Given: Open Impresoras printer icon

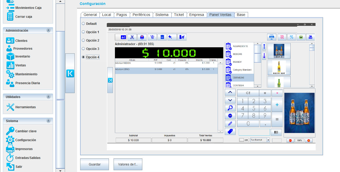Looking at the screenshot, I should (10, 149).
